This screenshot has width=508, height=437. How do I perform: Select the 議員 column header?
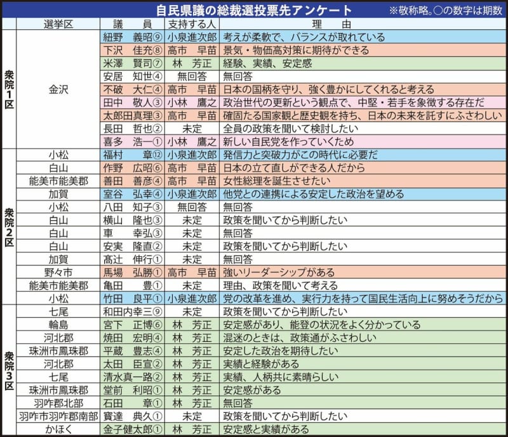(133, 24)
